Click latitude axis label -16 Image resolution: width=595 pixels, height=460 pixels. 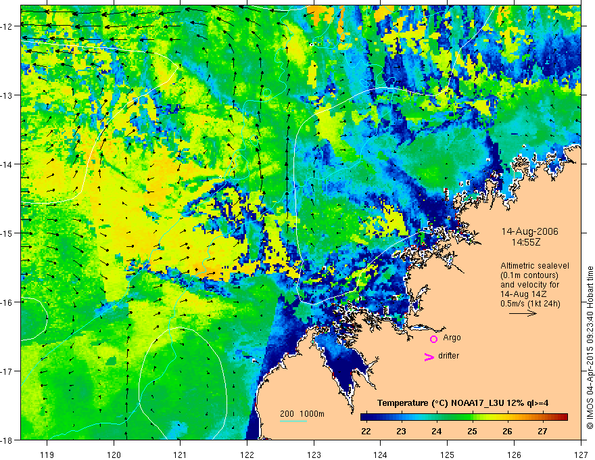point(7,302)
